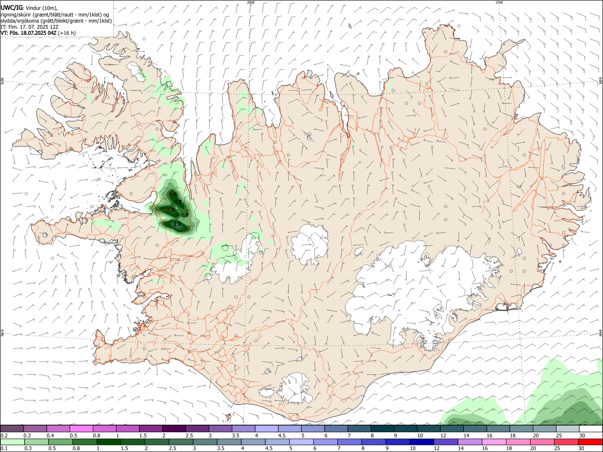603x452 pixels.
Task: Pick the white 30 swatch in the upper scale
Action: click(591, 428)
